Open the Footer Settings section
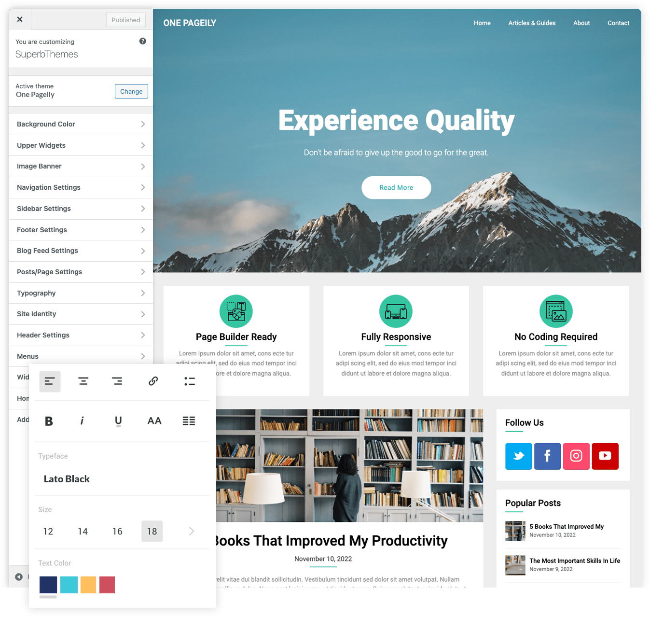The width and height of the screenshot is (650, 617). (x=81, y=230)
